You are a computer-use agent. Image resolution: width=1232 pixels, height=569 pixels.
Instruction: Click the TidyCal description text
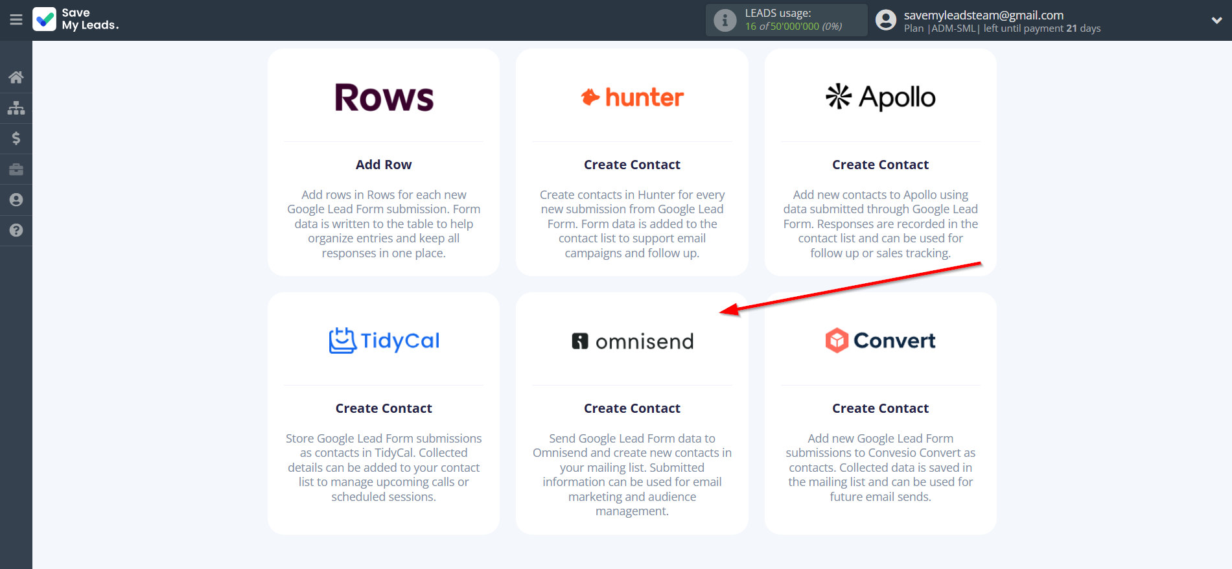[x=384, y=467]
